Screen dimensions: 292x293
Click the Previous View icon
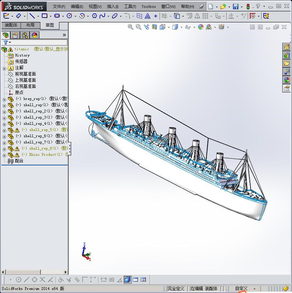click(x=147, y=27)
